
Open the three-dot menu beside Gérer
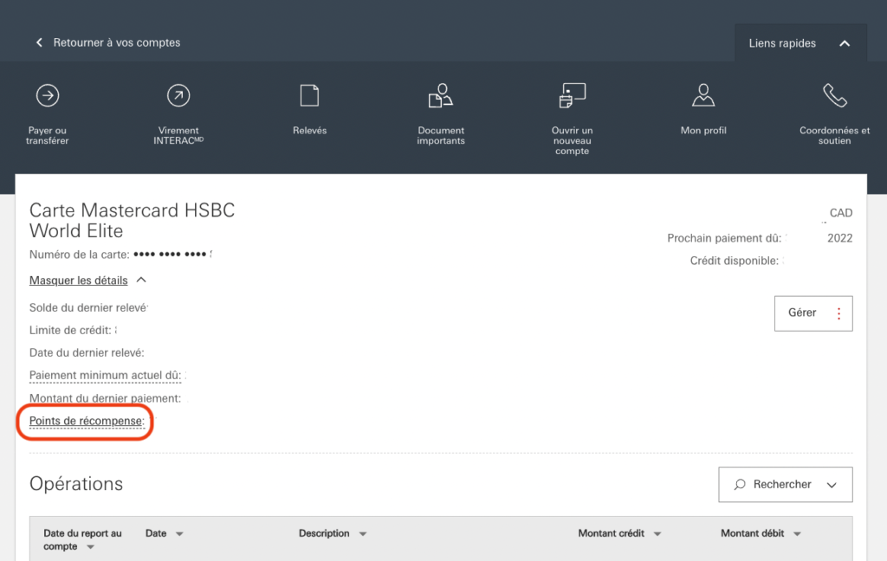click(x=838, y=313)
